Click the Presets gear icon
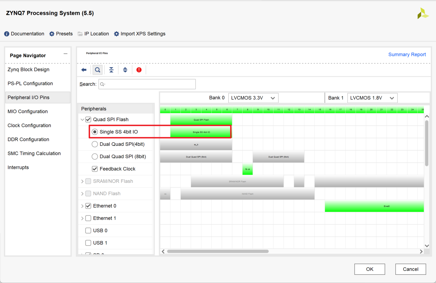Screen dimensions: 436x283 52,34
